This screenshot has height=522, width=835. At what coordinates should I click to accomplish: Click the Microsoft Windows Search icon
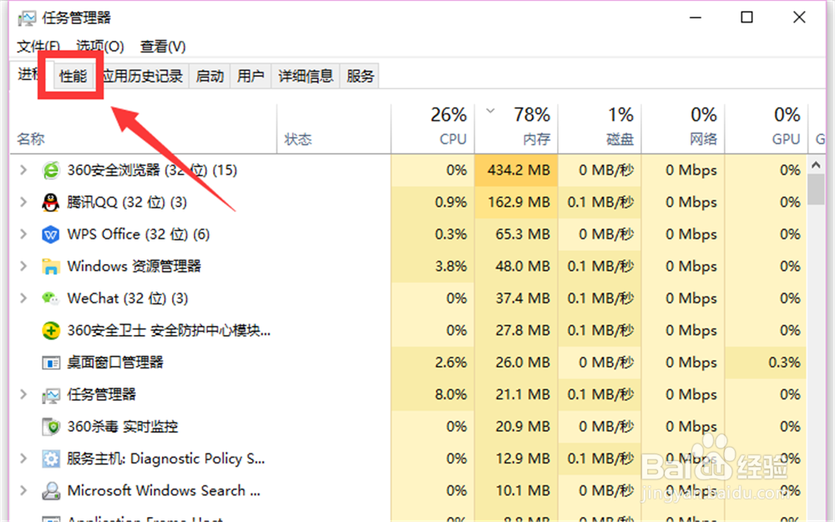pos(51,490)
